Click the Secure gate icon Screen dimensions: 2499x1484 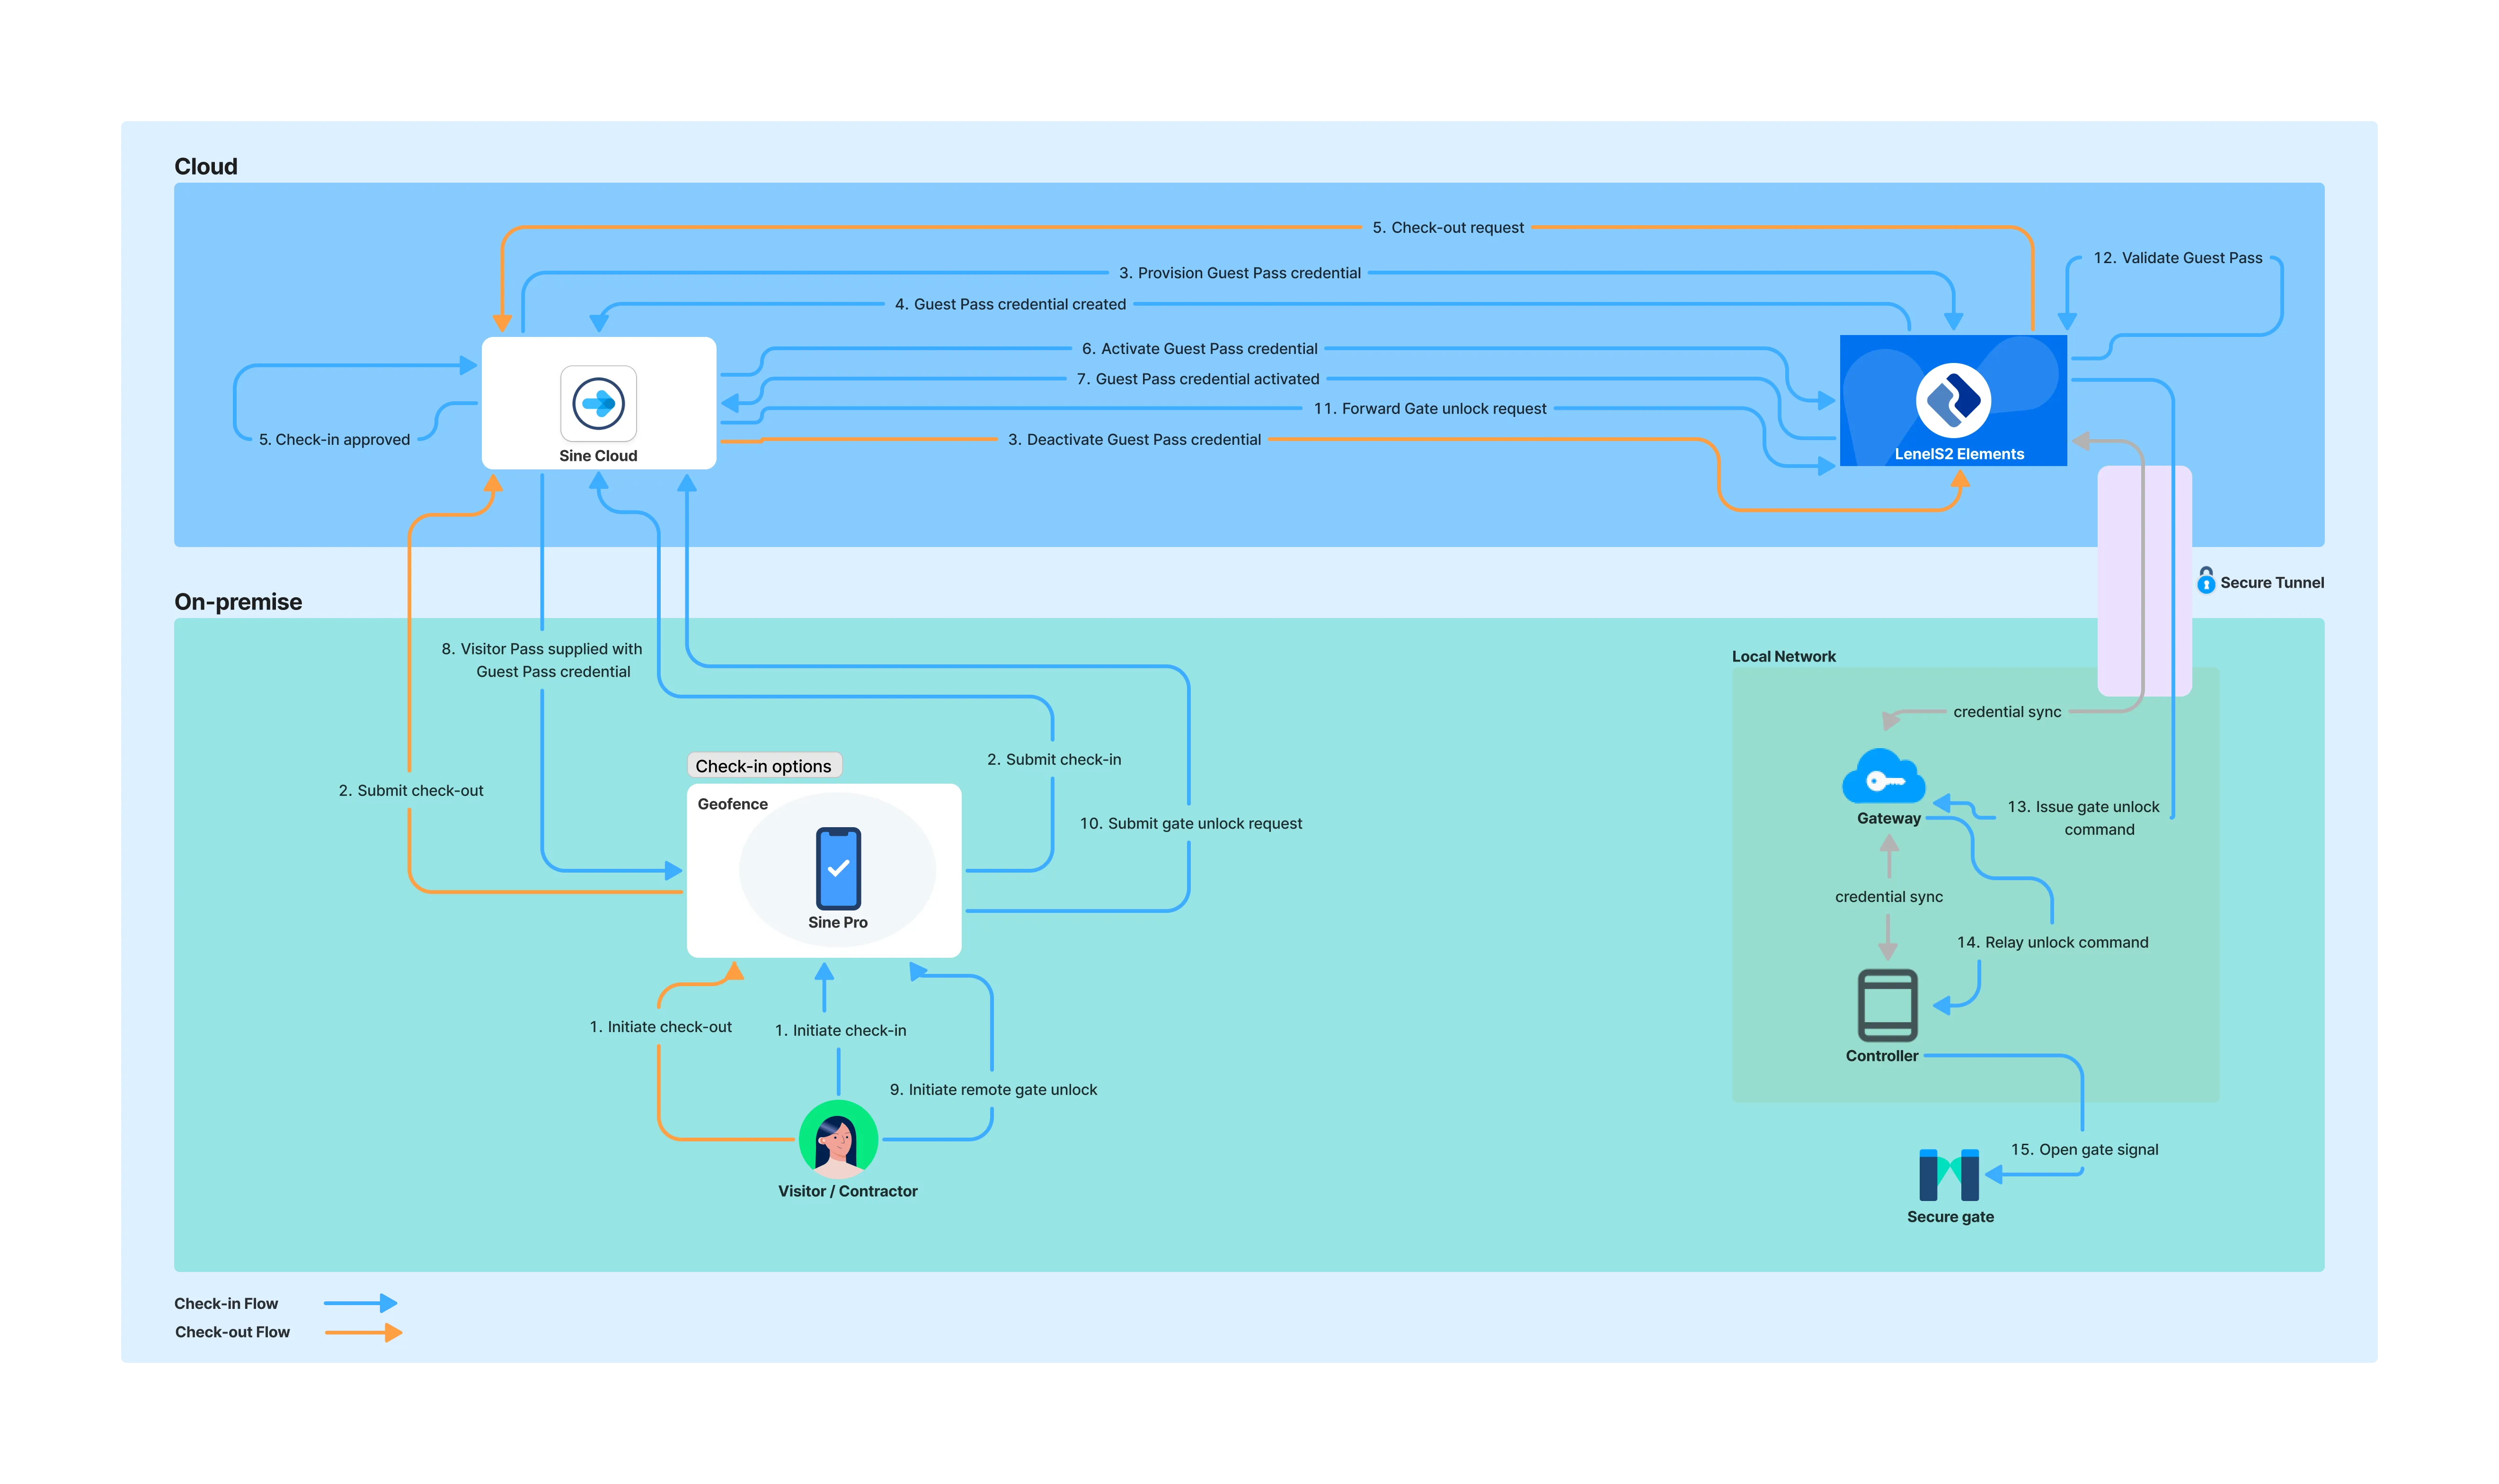pyautogui.click(x=1948, y=1174)
